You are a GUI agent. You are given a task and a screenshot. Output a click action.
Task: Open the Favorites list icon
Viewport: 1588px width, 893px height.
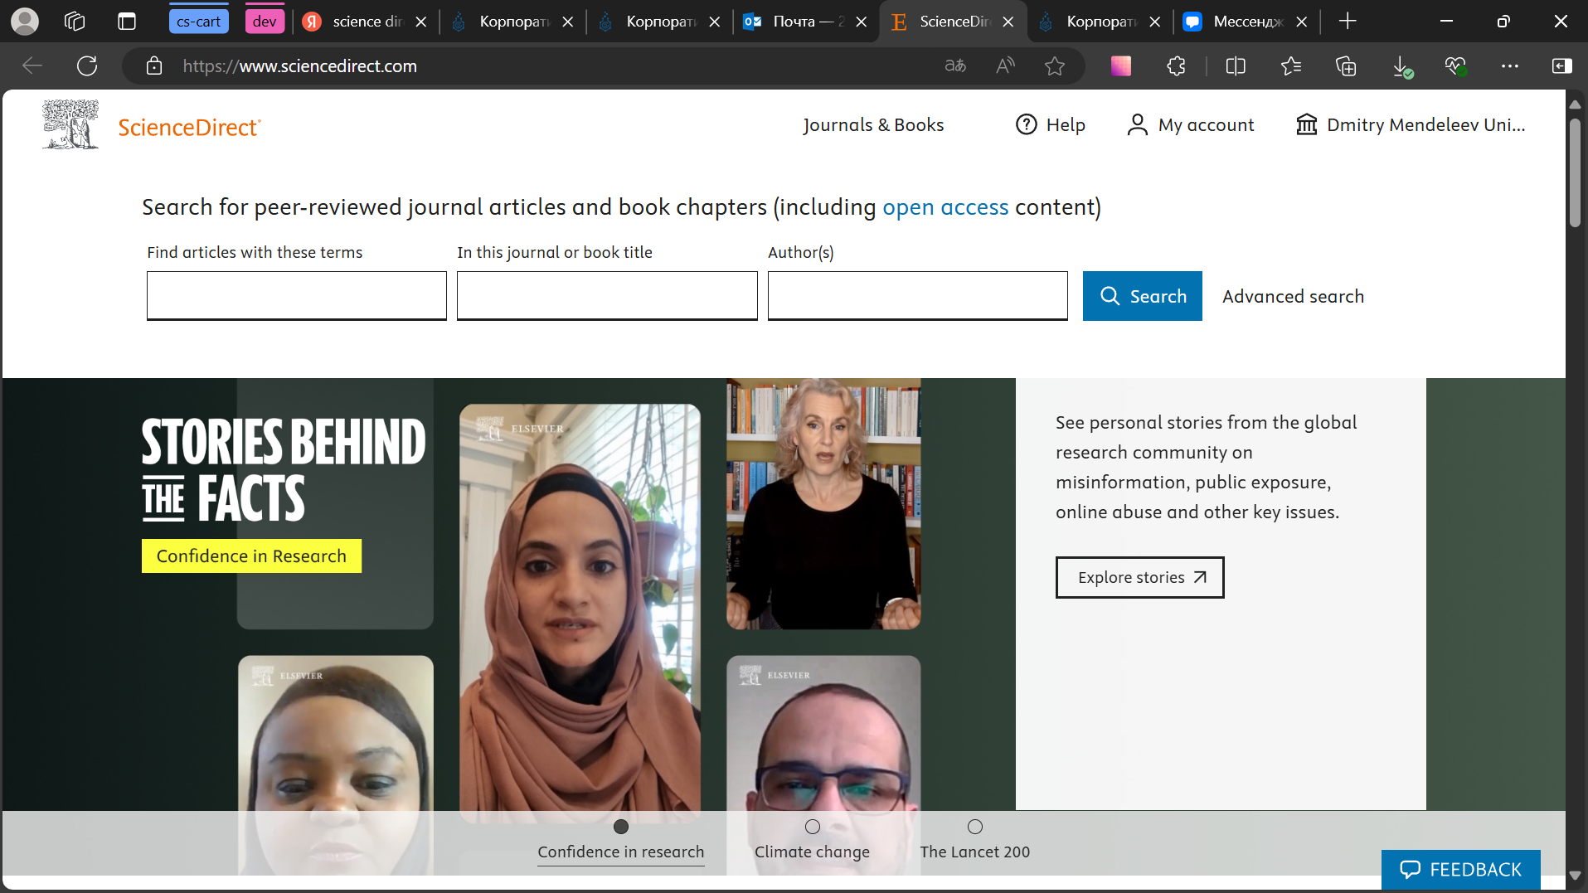click(x=1290, y=66)
